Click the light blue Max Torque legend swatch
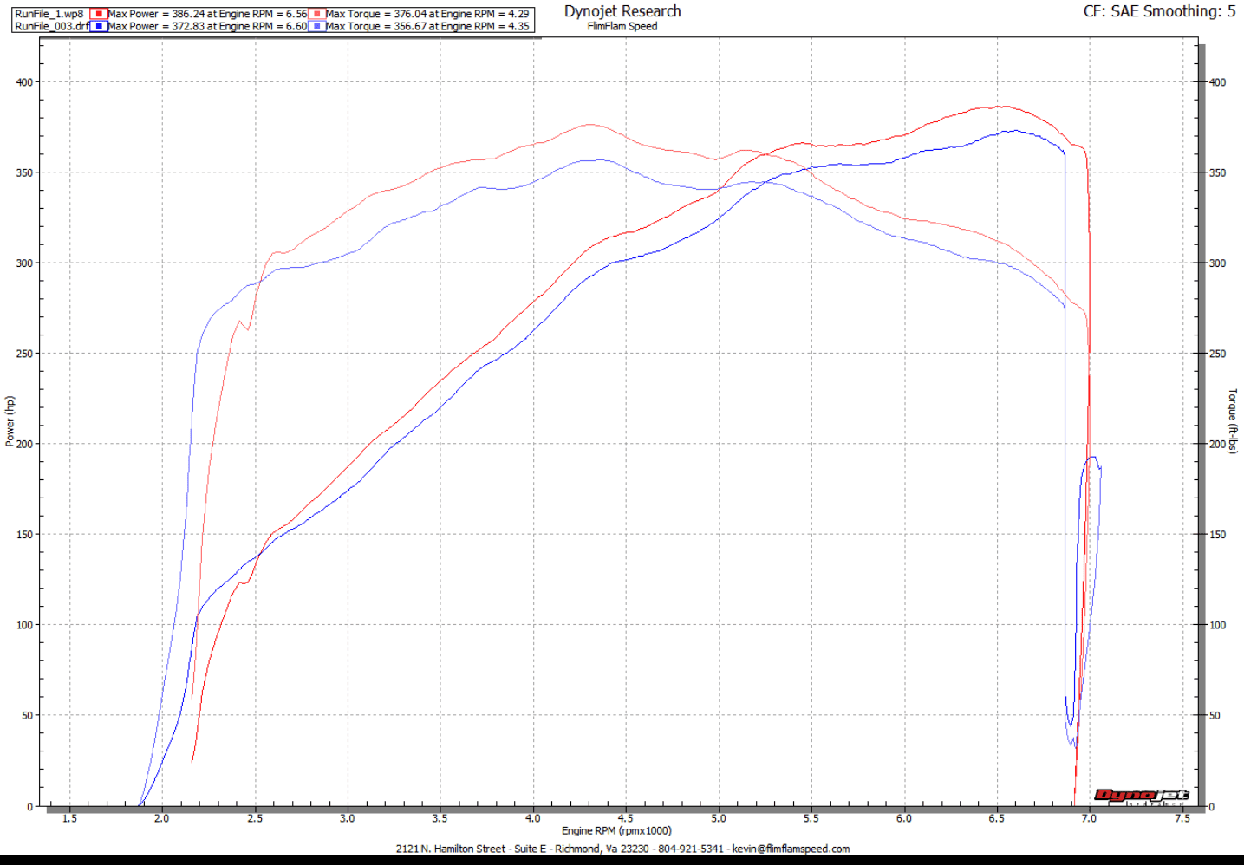Screen dimensions: 1244x865 [316, 26]
